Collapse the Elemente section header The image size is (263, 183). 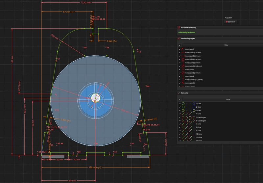click(x=220, y=93)
